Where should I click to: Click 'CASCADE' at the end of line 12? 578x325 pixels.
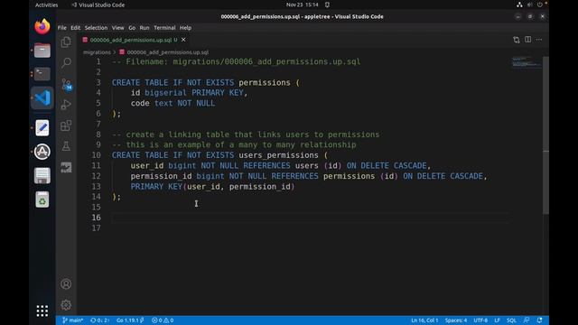pos(466,176)
